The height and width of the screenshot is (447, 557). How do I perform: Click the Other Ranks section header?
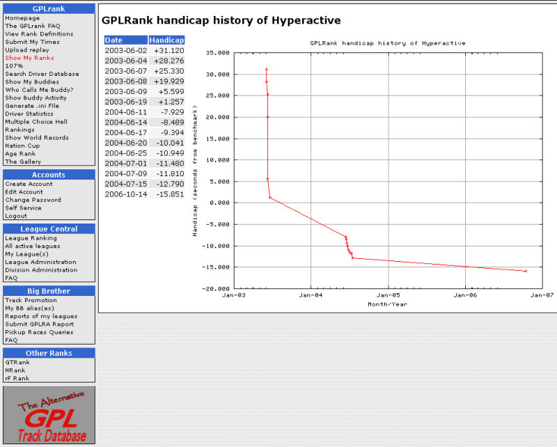point(49,353)
